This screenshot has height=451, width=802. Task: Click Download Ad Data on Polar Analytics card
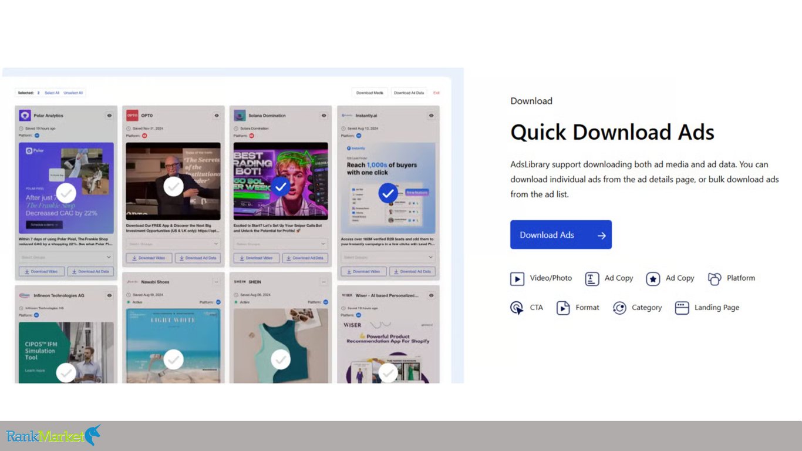tap(90, 271)
